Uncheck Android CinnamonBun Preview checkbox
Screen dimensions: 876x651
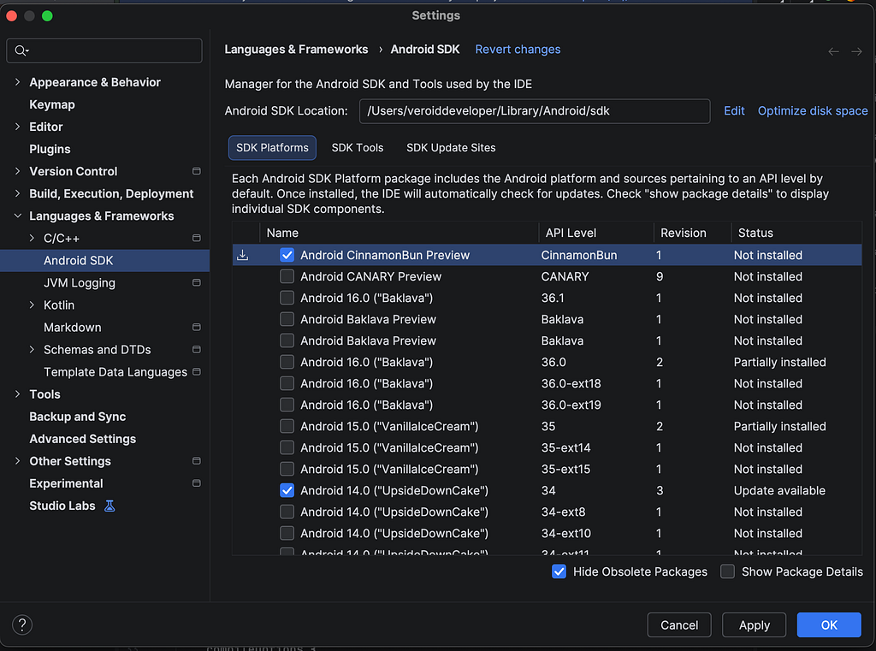(287, 256)
